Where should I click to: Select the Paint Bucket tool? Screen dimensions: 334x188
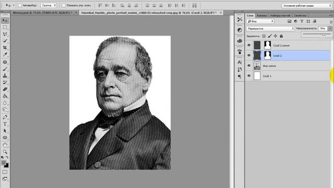[5, 96]
